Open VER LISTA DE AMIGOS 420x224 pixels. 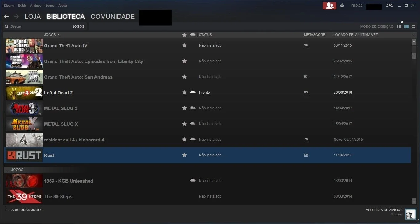[x=384, y=210]
